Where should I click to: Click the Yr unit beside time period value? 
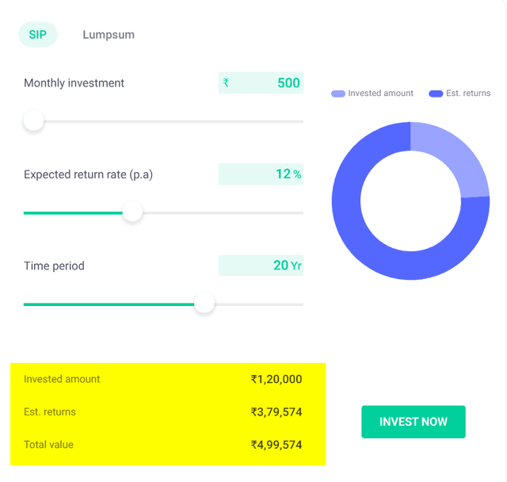[296, 266]
